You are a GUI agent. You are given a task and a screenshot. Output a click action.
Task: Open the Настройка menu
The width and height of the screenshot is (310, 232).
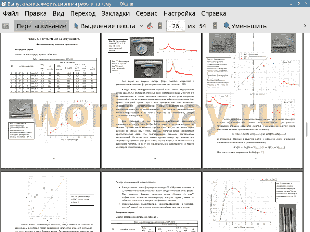[x=179, y=13]
